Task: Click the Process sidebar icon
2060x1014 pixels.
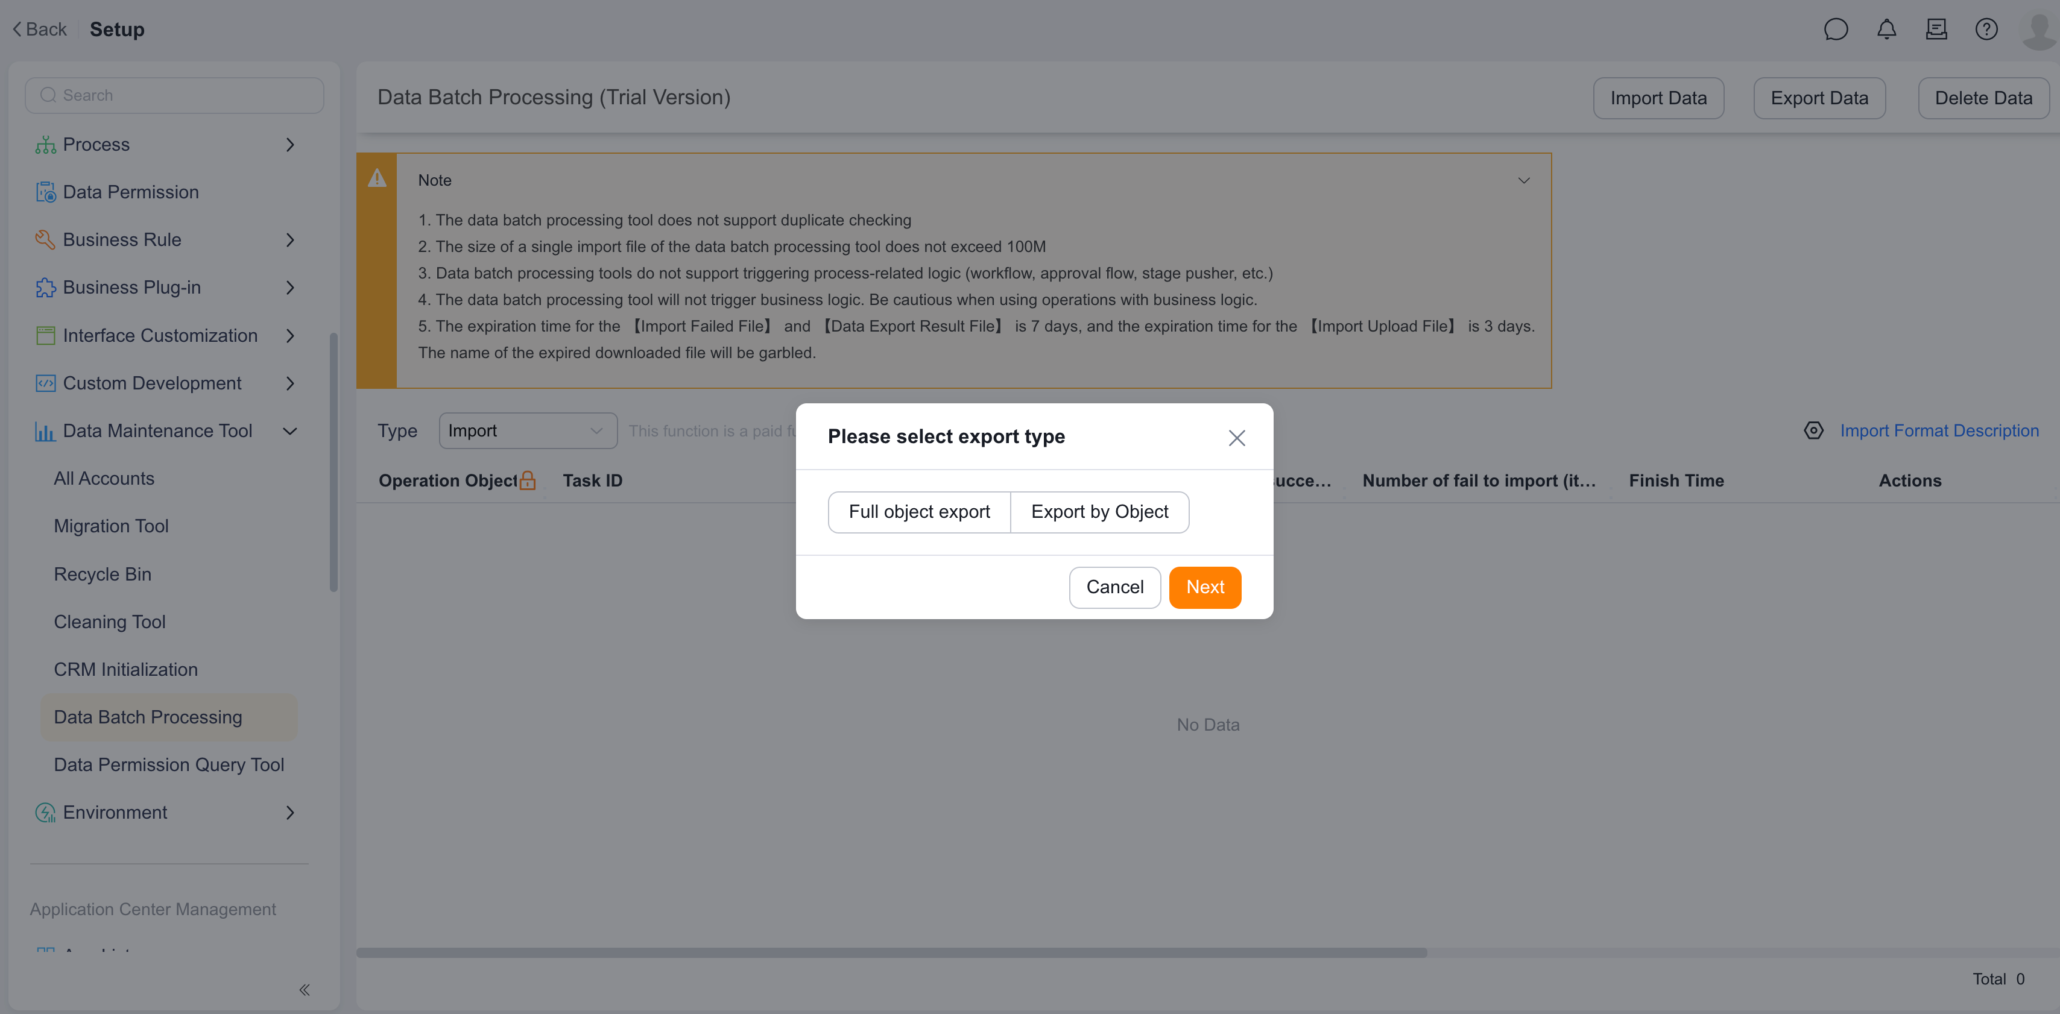Action: 46,145
